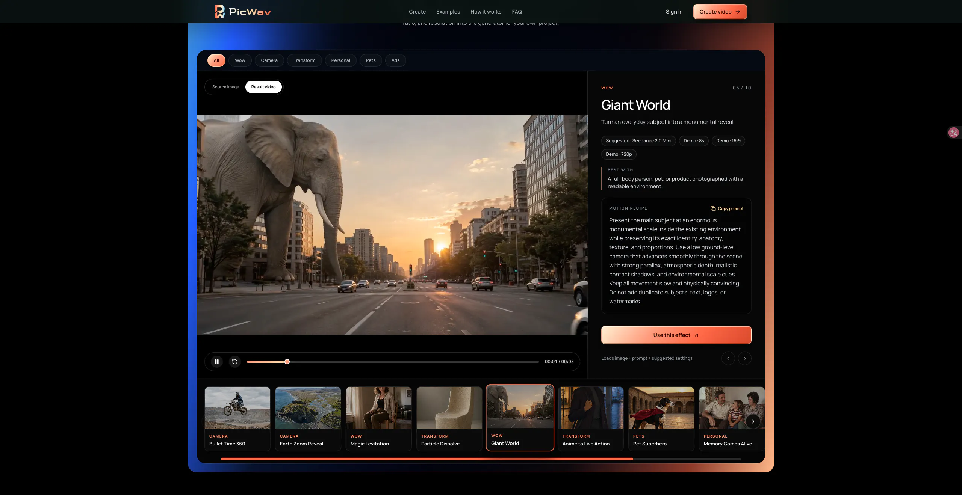Image resolution: width=962 pixels, height=495 pixels.
Task: Click the Demo 16:9 chip
Action: (x=728, y=141)
